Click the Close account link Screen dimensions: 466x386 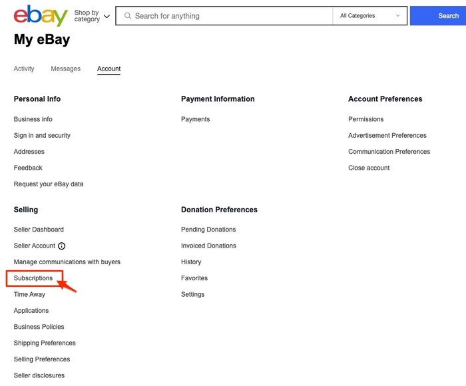click(x=369, y=168)
